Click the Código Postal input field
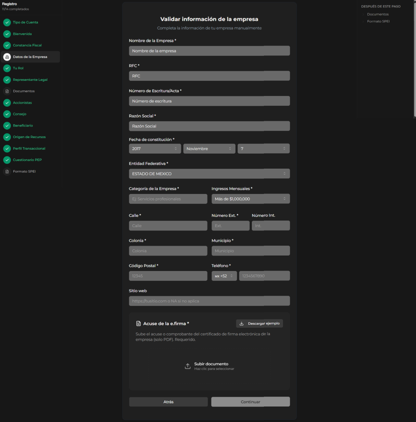The image size is (416, 422). coord(168,276)
